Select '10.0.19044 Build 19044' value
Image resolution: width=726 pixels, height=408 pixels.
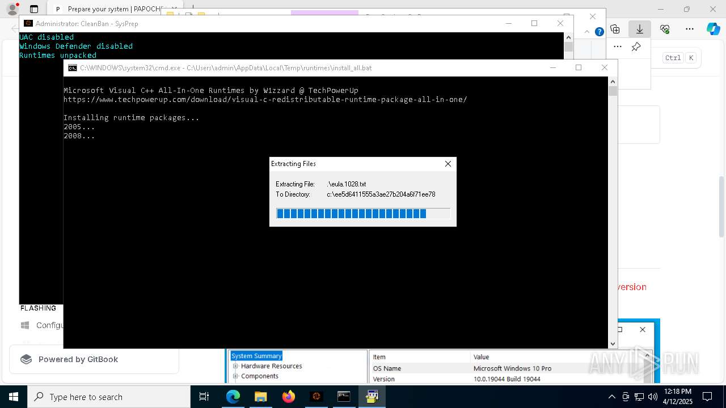[x=506, y=379]
